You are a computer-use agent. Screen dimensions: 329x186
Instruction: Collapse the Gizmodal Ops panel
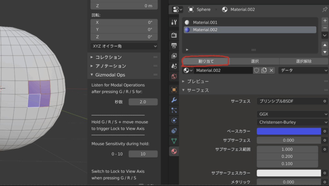110,75
